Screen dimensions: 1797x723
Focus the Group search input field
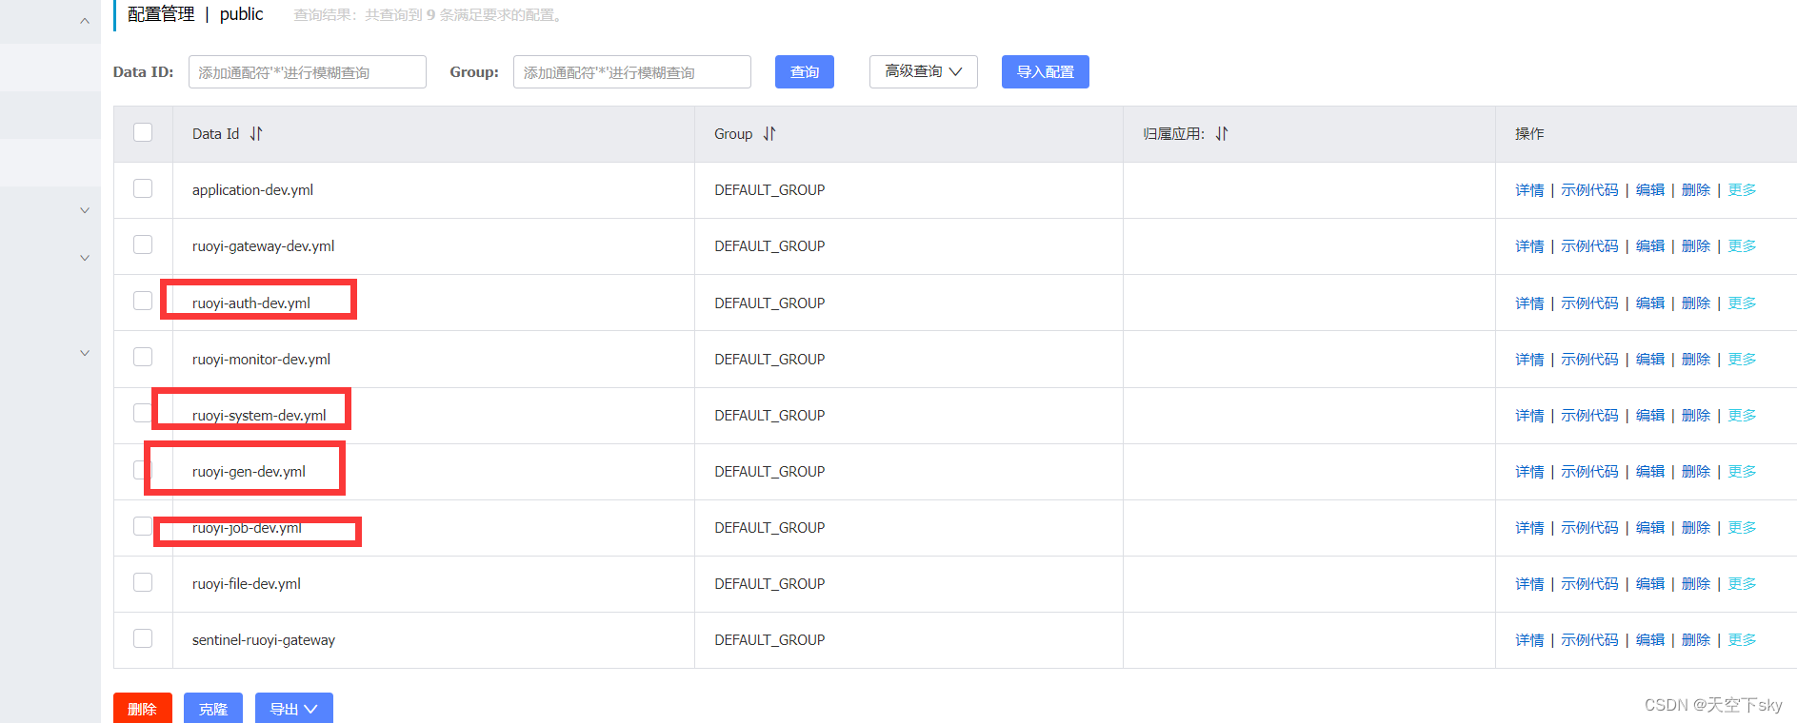click(x=631, y=72)
